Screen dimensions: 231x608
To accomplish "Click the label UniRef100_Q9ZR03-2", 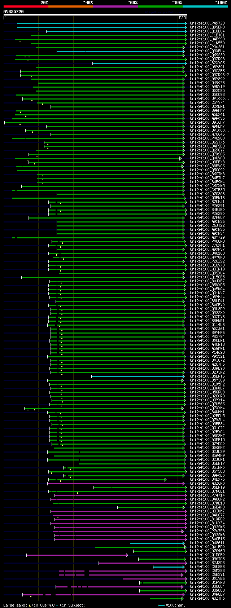I will click(209, 75).
